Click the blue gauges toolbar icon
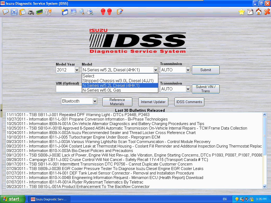Viewport: 271px width, 203px height. [x=14, y=12]
